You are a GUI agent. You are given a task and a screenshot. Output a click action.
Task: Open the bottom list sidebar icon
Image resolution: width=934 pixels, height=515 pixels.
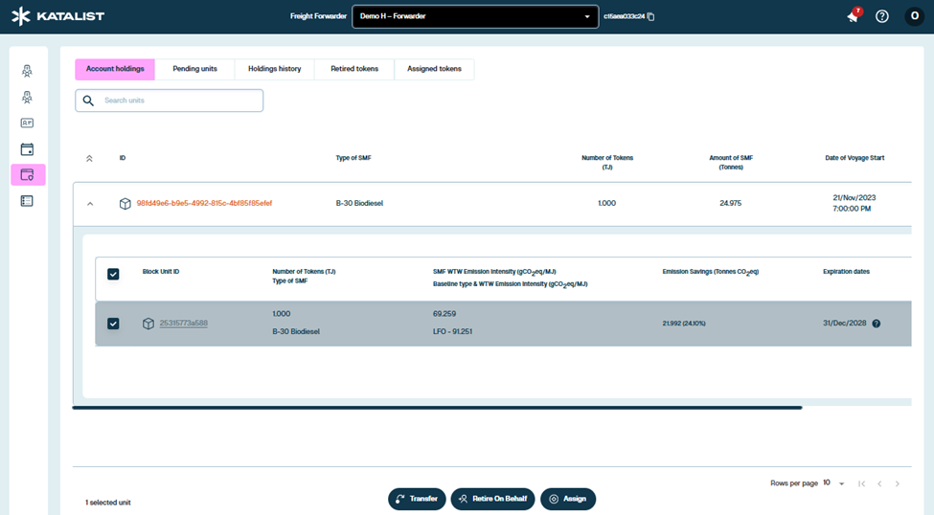point(27,201)
